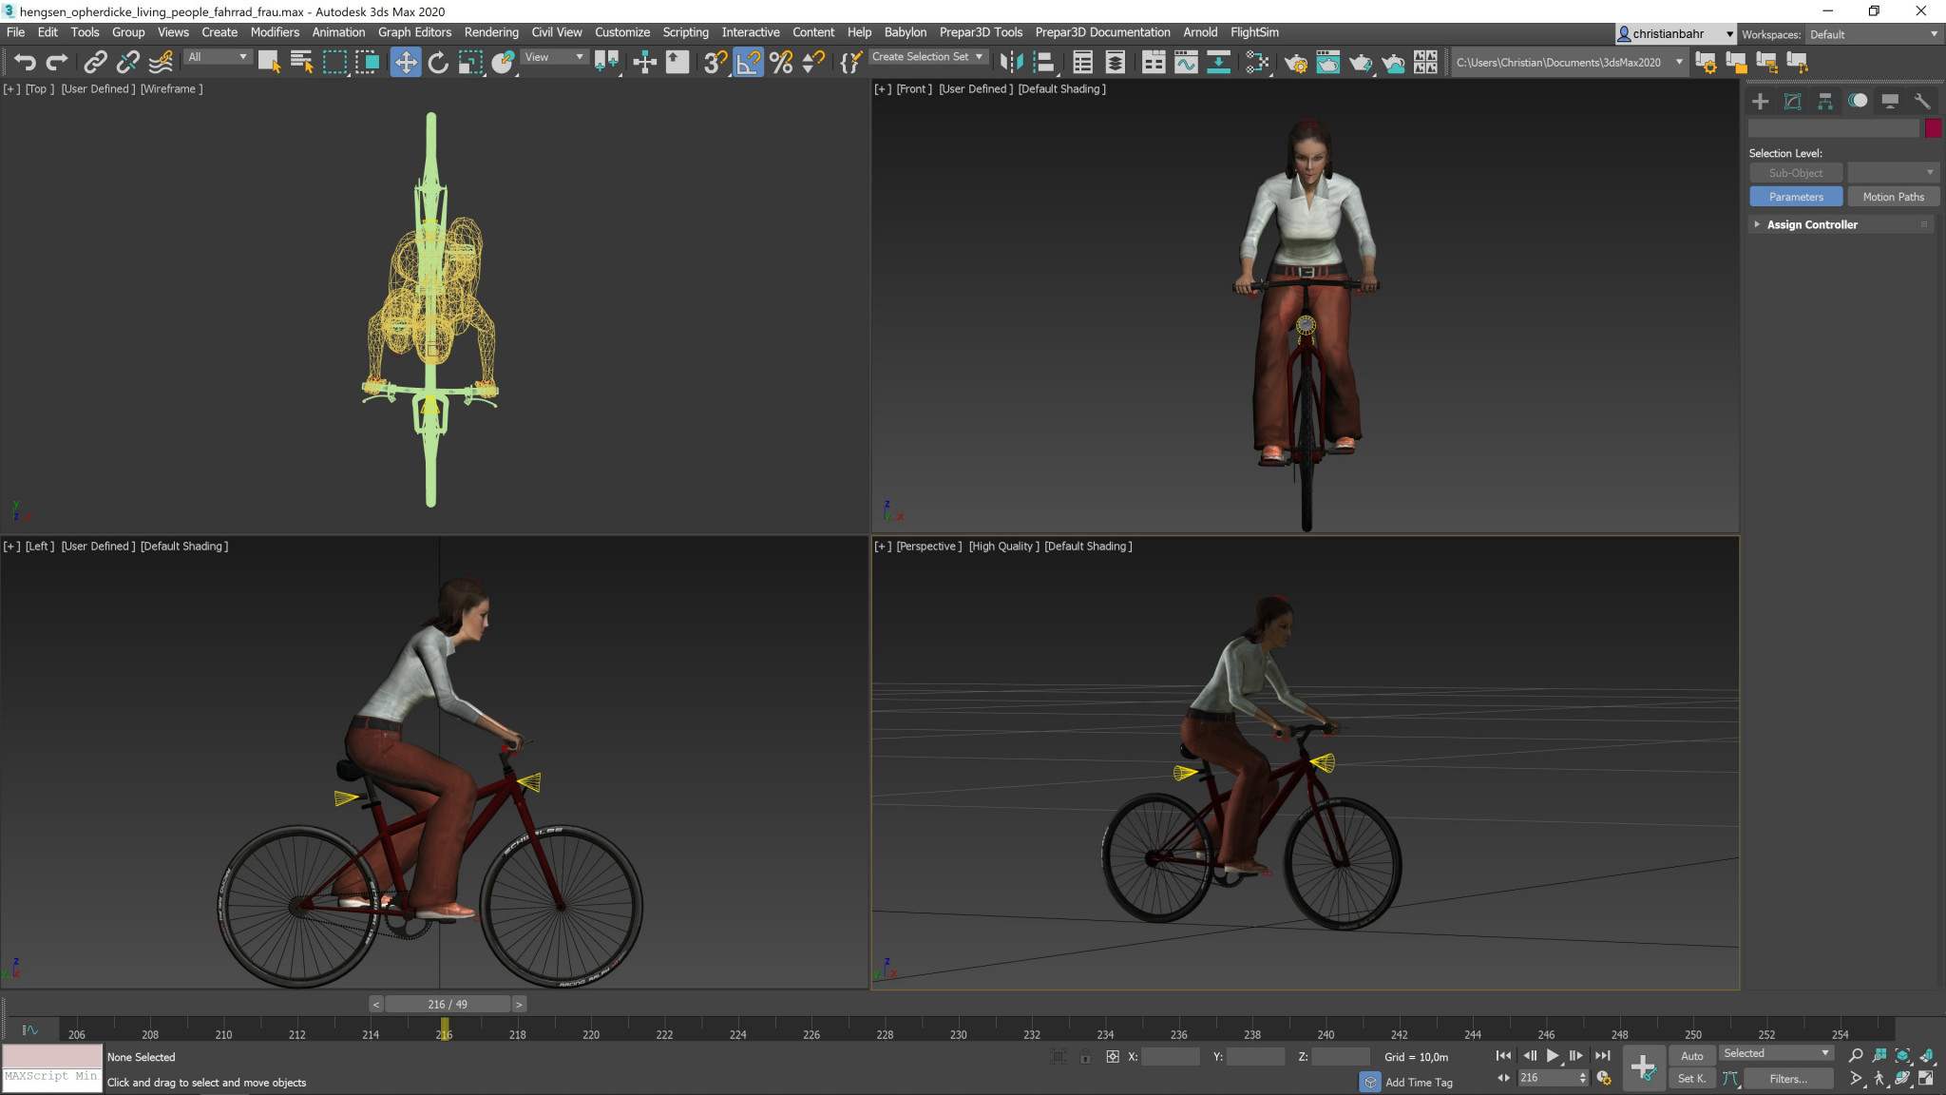Activate Select and Scale tool
Image resolution: width=1946 pixels, height=1095 pixels.
(x=470, y=63)
